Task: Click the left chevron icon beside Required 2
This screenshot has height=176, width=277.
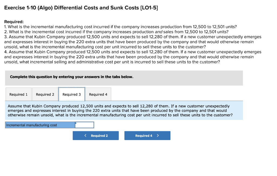Action: pyautogui.click(x=85, y=136)
